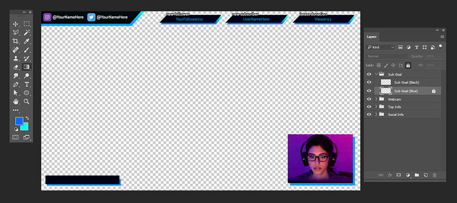The height and width of the screenshot is (203, 457).
Task: Toggle lock position
Action: click(x=393, y=66)
